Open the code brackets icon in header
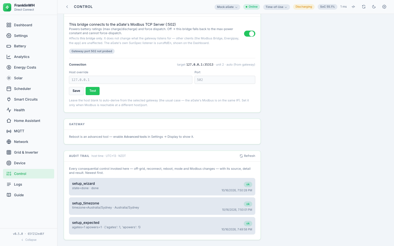 pyautogui.click(x=354, y=7)
